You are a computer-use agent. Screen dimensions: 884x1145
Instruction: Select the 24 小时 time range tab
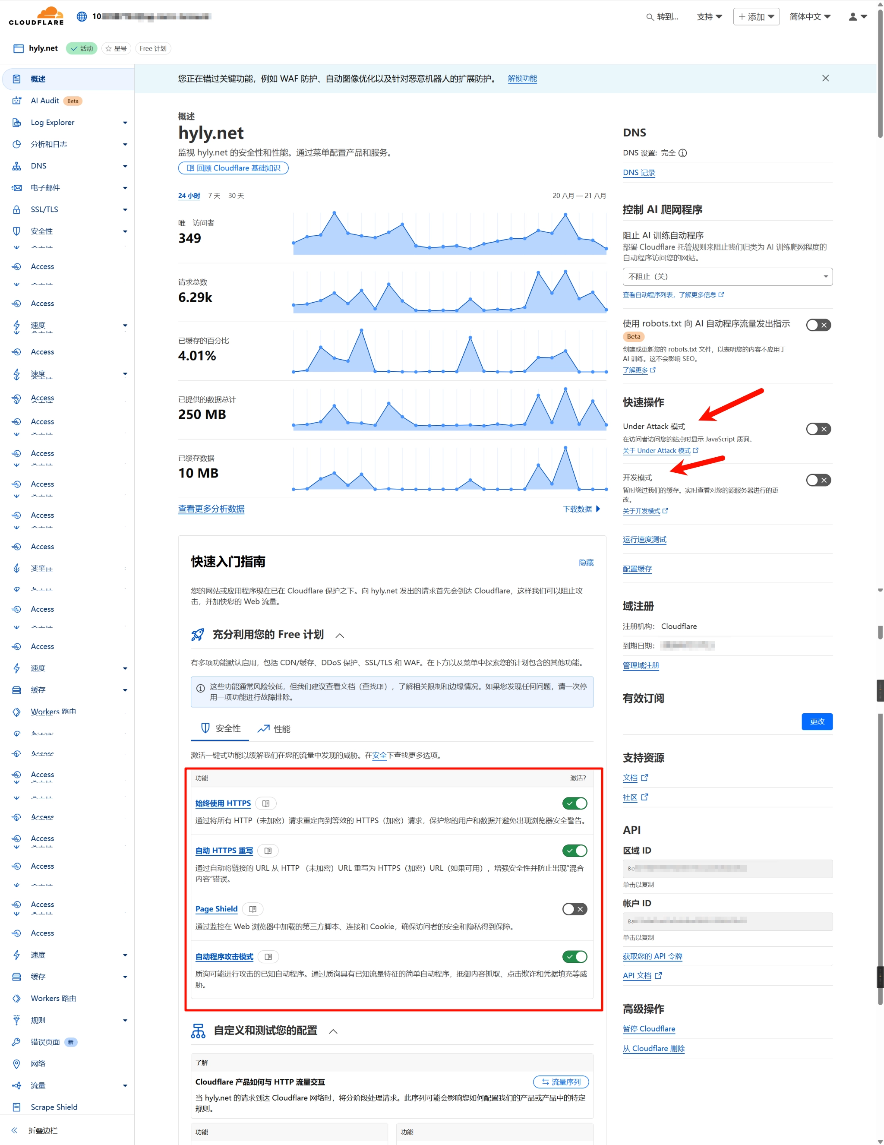pyautogui.click(x=189, y=196)
